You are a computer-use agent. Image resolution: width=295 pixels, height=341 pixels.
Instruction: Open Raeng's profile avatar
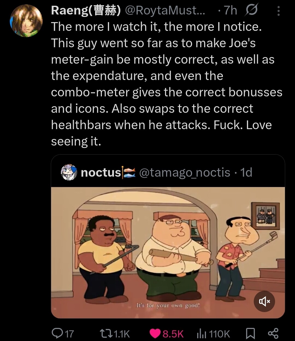26,21
